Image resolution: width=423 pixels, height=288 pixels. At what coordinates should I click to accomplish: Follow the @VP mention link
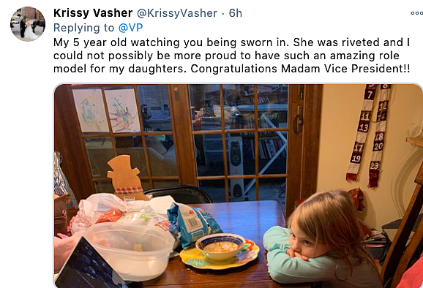pyautogui.click(x=130, y=28)
